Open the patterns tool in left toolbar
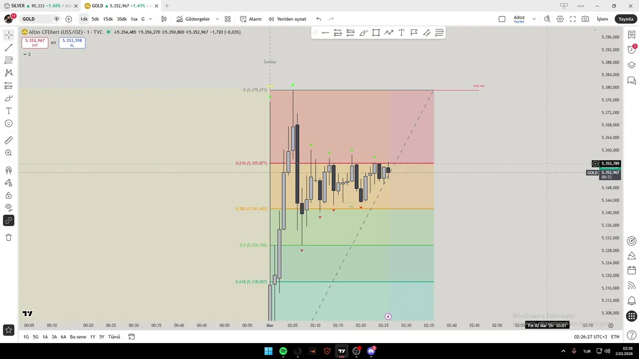The width and height of the screenshot is (639, 359). [8, 73]
